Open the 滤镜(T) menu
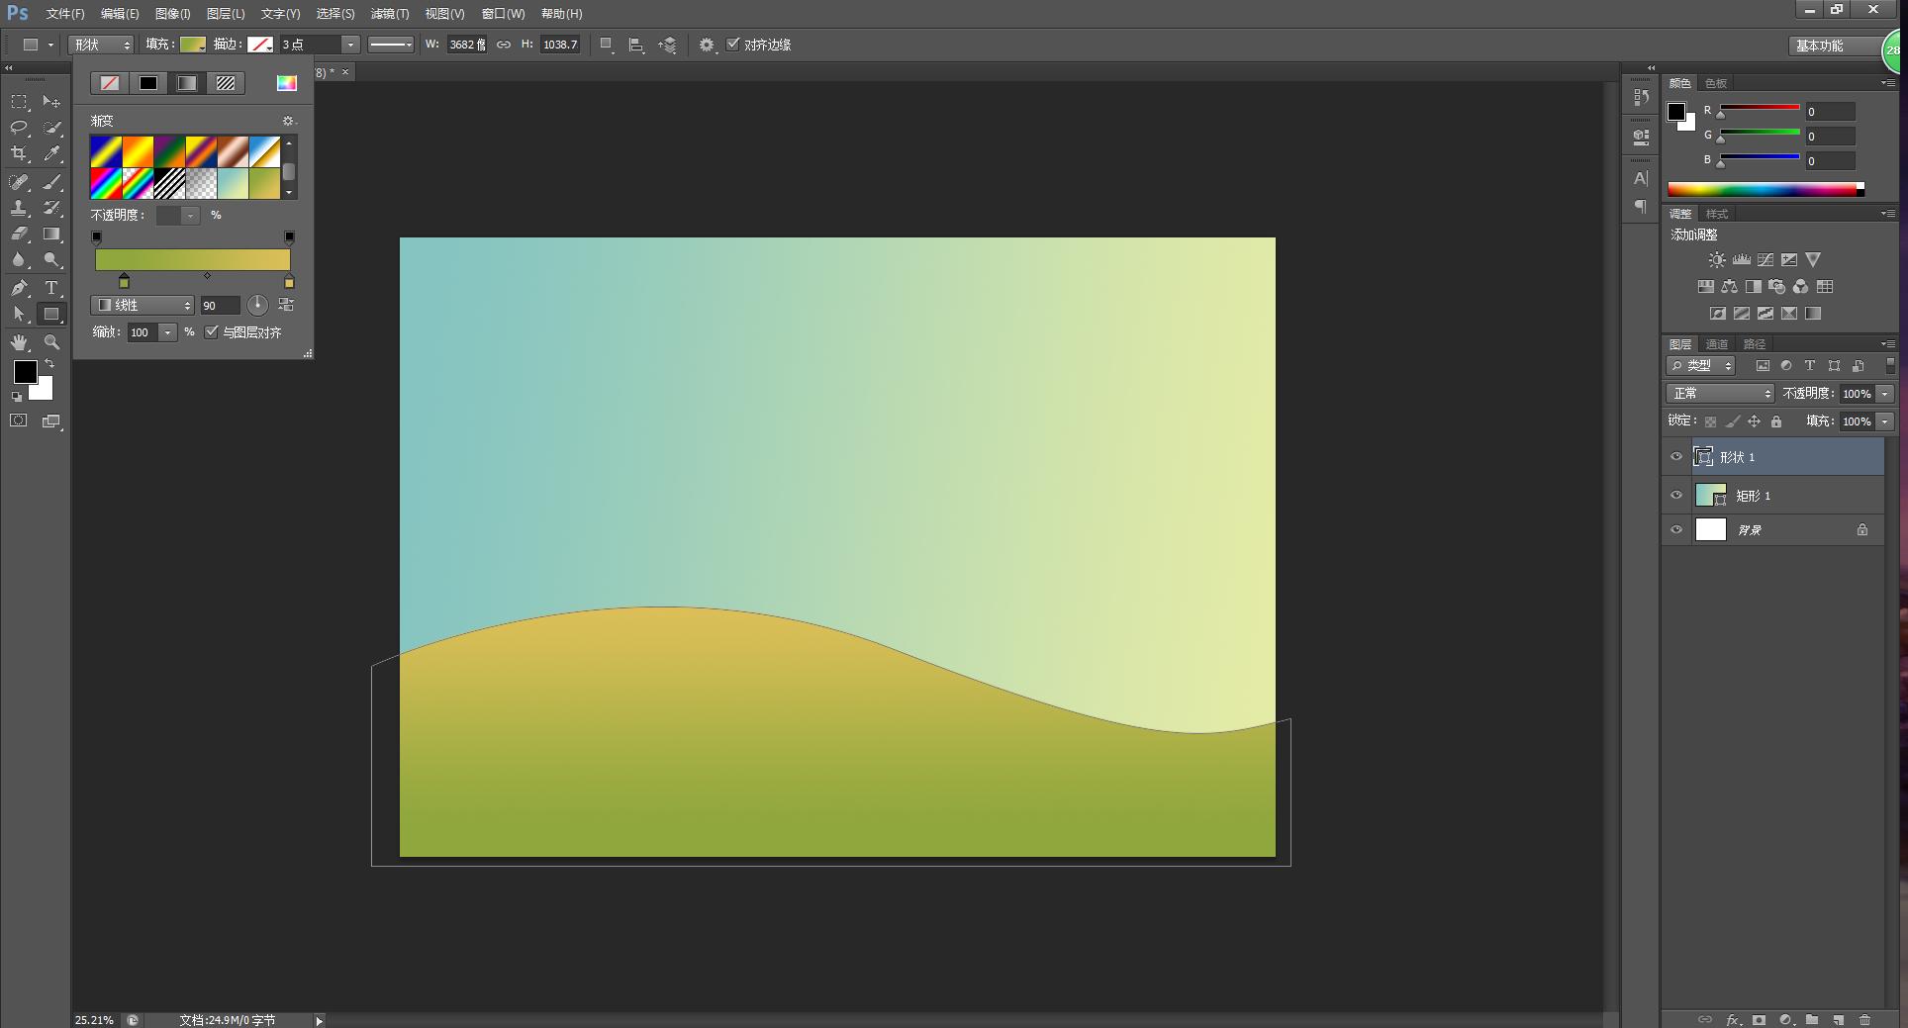The image size is (1908, 1028). click(389, 14)
